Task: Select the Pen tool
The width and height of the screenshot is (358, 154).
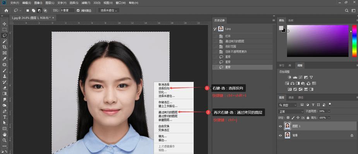Action: coord(4,111)
